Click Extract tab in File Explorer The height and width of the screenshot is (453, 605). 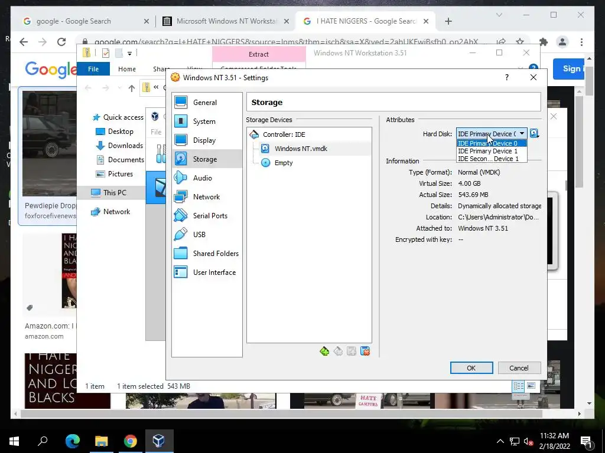coord(259,54)
